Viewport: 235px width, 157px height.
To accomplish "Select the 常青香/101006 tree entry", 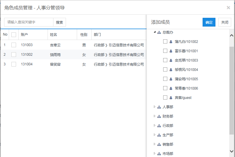I will tap(186, 88).
